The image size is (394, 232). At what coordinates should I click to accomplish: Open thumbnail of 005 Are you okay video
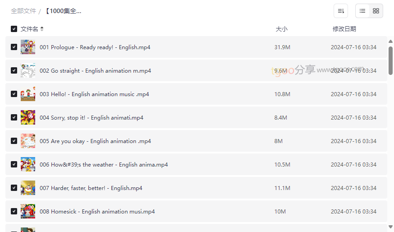[x=28, y=141]
